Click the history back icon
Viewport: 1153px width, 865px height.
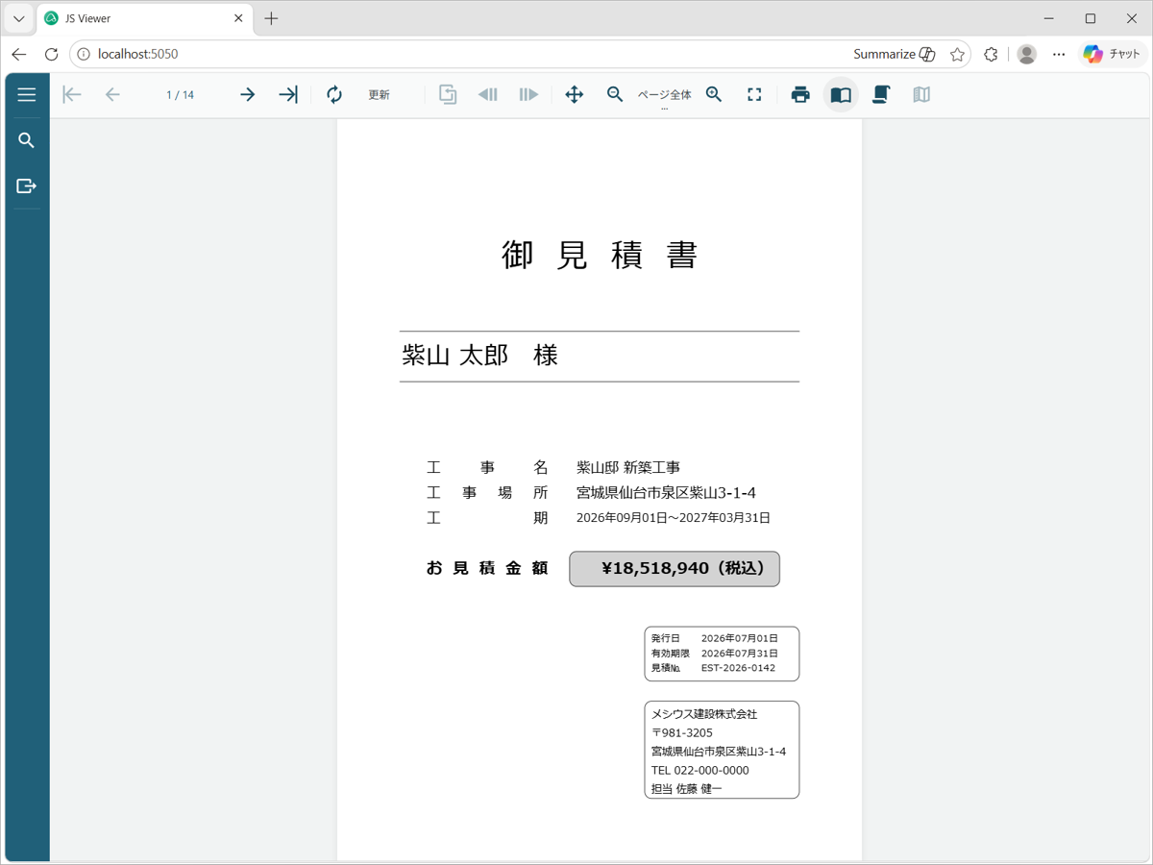tap(488, 94)
